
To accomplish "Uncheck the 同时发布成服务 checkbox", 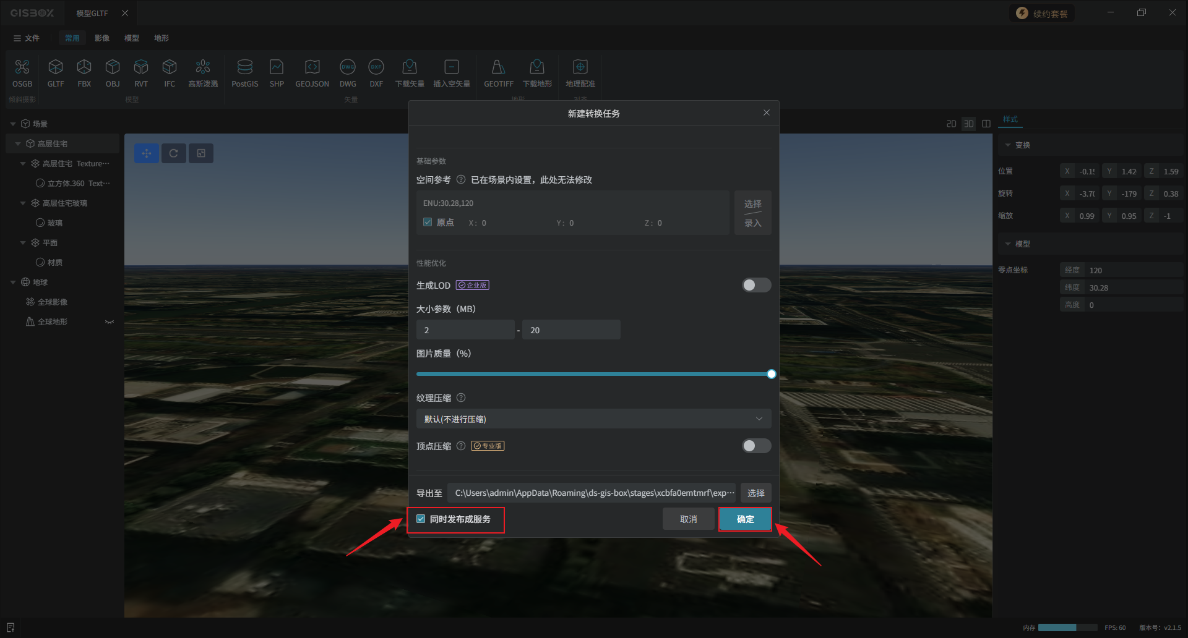I will pyautogui.click(x=421, y=519).
